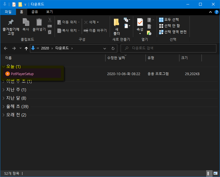The height and width of the screenshot is (177, 220).
Task: Switch to the 공유 (Share) tab
Action: click(x=35, y=12)
